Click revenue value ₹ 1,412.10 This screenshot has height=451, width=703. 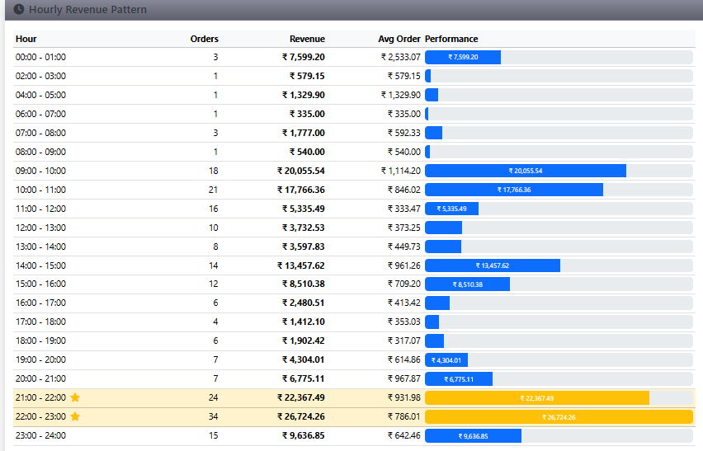(304, 322)
